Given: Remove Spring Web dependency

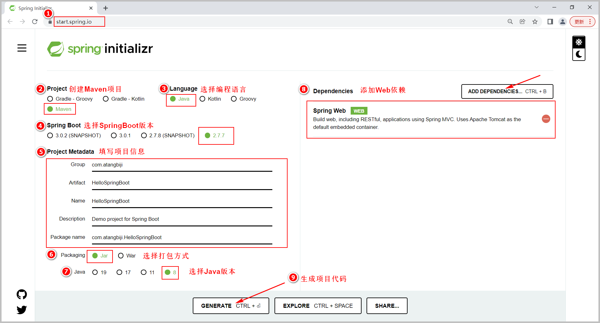Looking at the screenshot, I should click(x=546, y=119).
